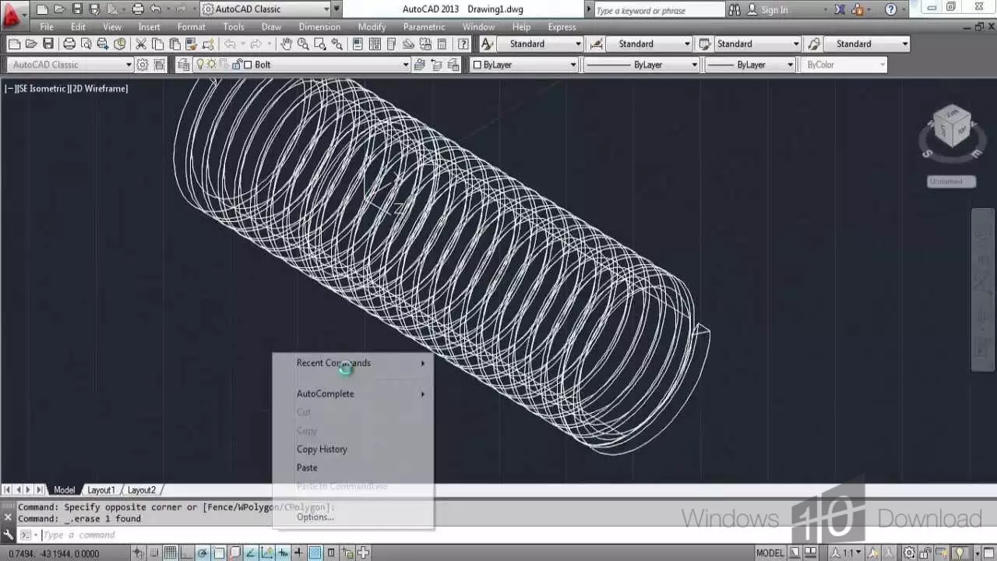Expand the Bolt layer dropdown list
Viewport: 997px width, 561px height.
406,65
